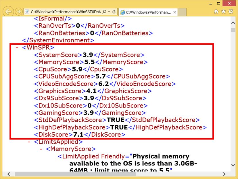Close the current browser tab
This screenshot has height=179, width=238.
click(174, 12)
